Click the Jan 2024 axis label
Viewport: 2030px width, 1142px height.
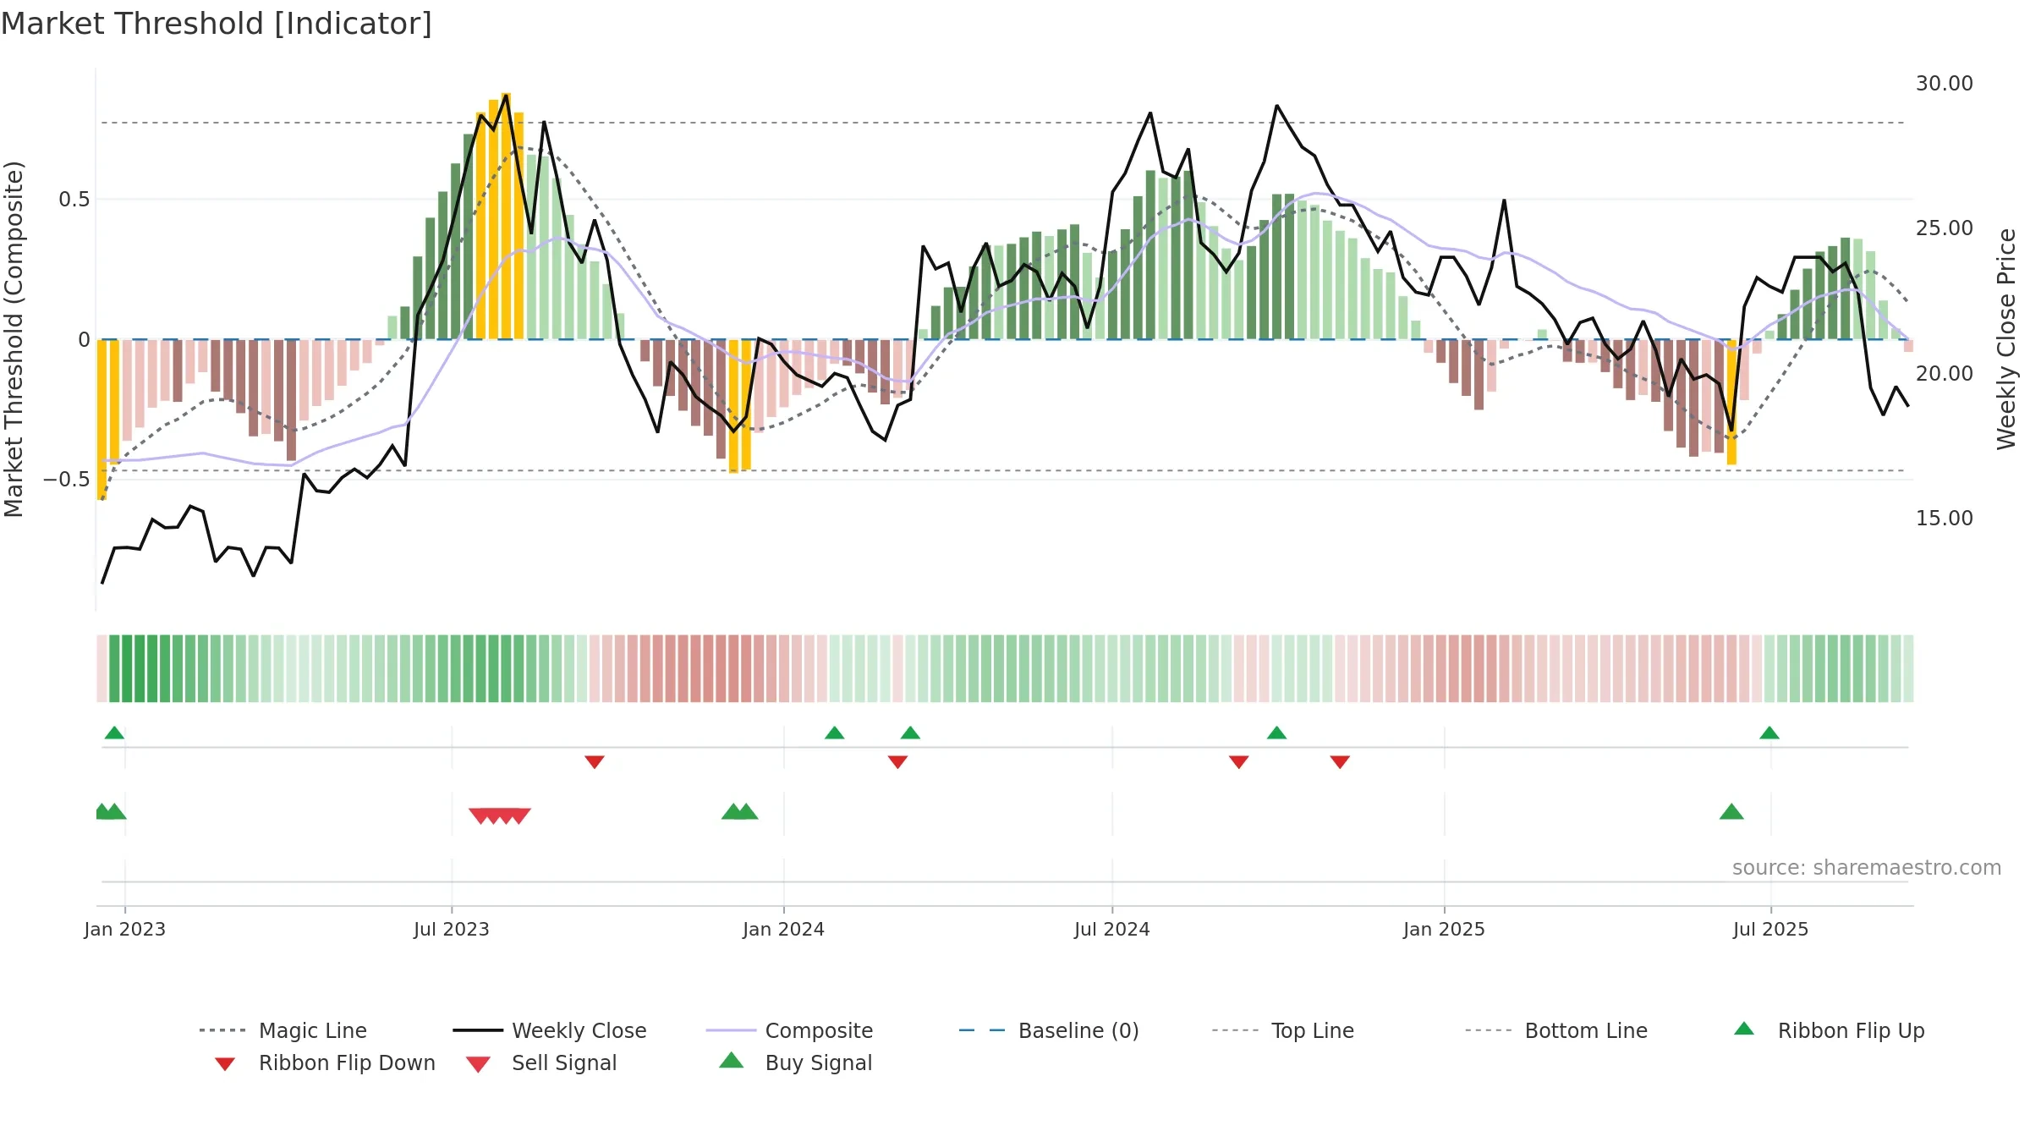coord(784,930)
